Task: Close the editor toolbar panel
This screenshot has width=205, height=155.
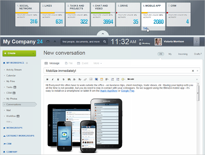Action: point(197,79)
